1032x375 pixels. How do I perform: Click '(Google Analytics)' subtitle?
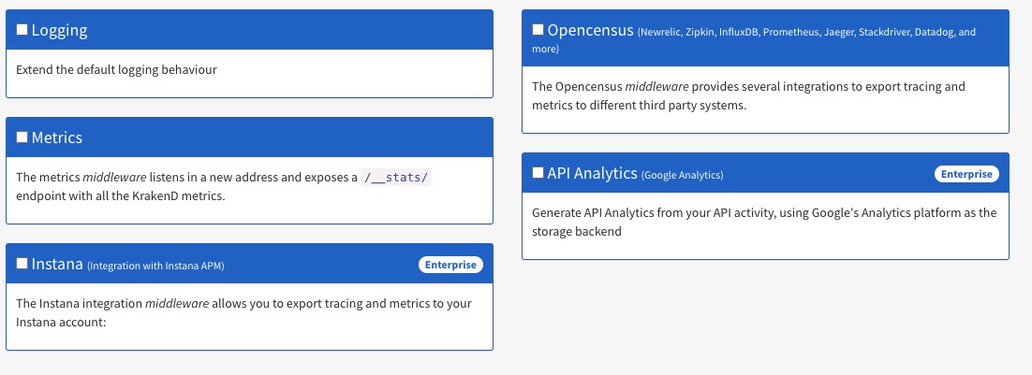coord(682,176)
